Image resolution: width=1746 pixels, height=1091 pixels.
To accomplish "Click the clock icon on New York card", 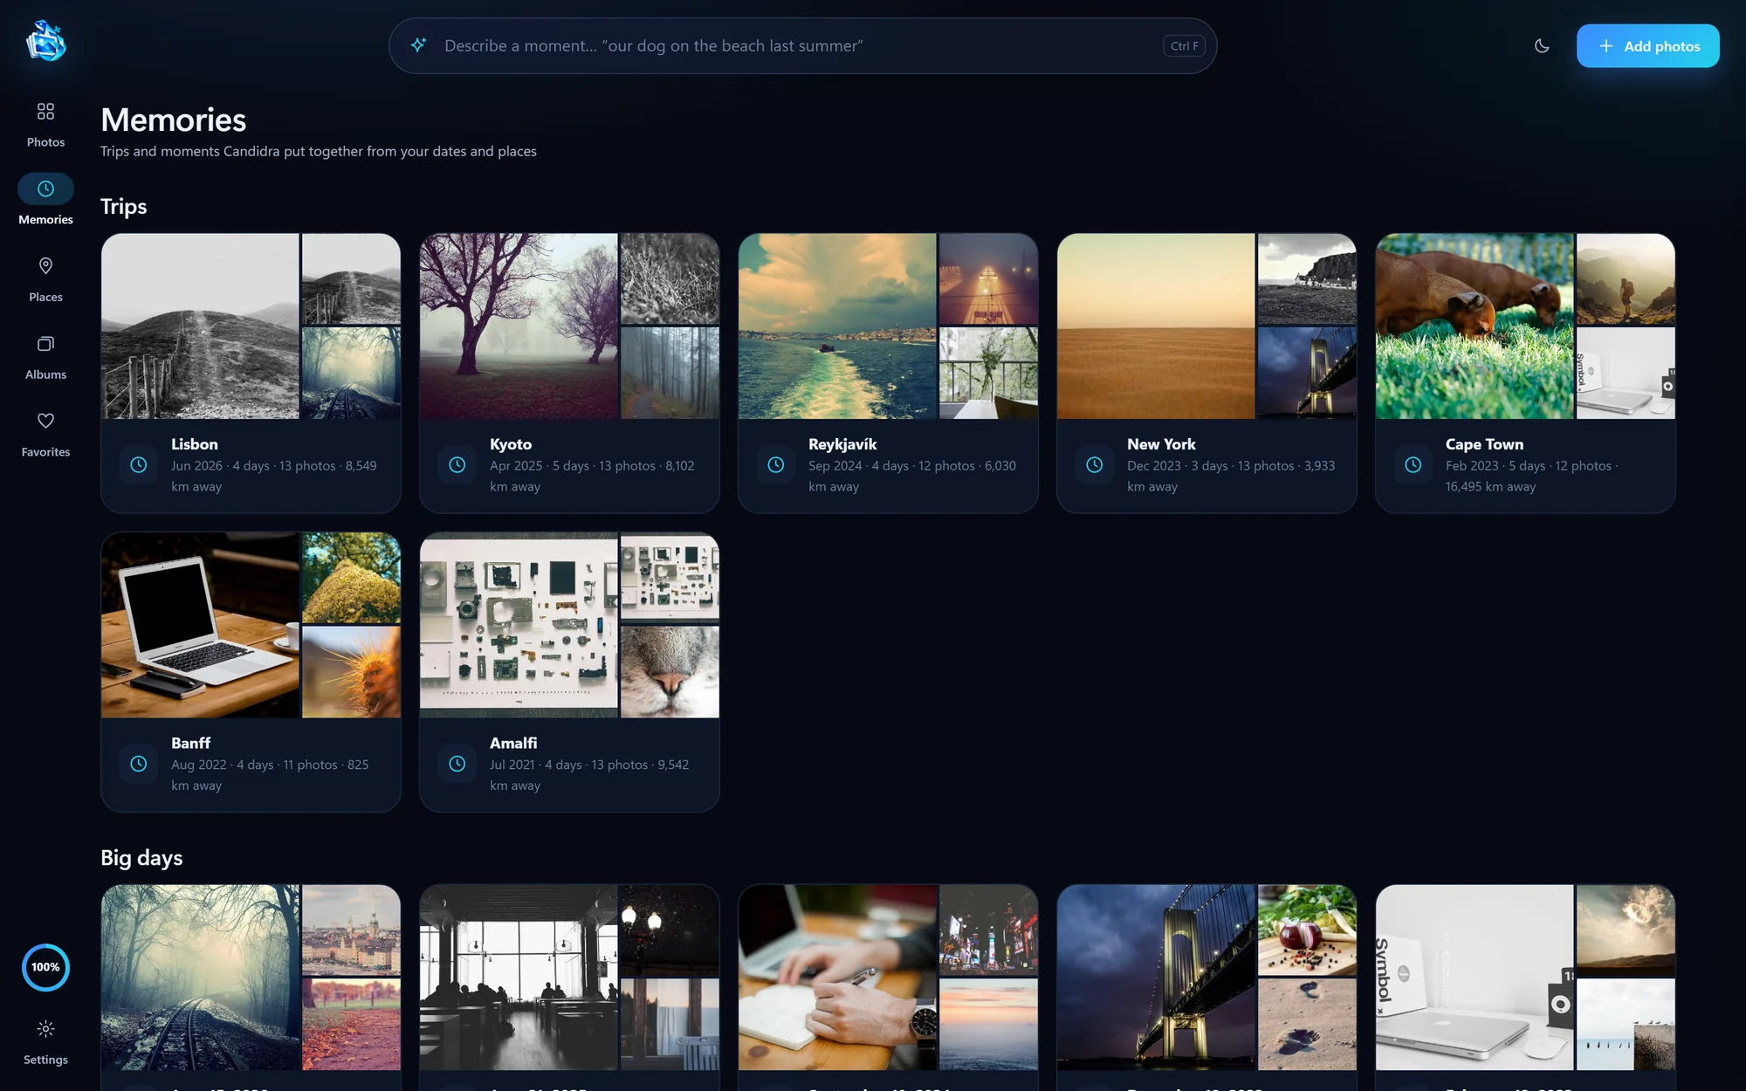I will click(1094, 465).
